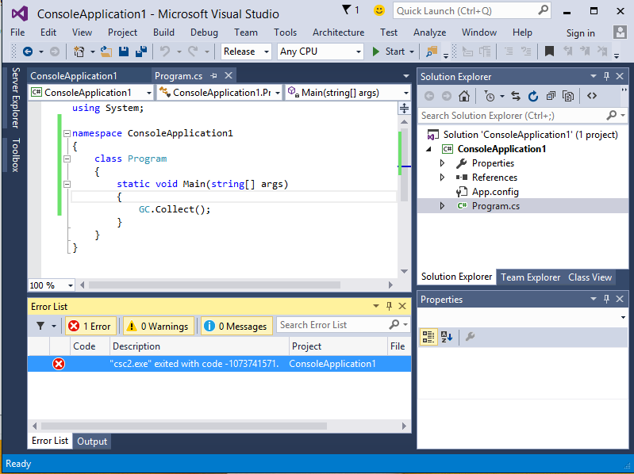This screenshot has height=474, width=634.
Task: Click the Refresh icon in Solution Explorer
Action: tap(533, 96)
